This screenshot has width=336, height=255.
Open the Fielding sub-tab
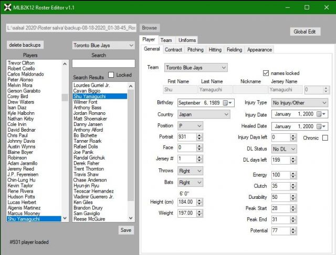pos(234,50)
